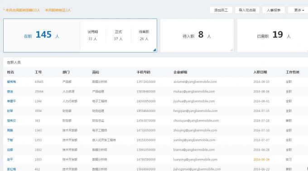Open employee name link in row 1002

10,150
